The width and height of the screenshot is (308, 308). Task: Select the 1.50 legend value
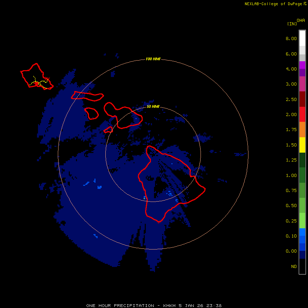[x=291, y=145]
